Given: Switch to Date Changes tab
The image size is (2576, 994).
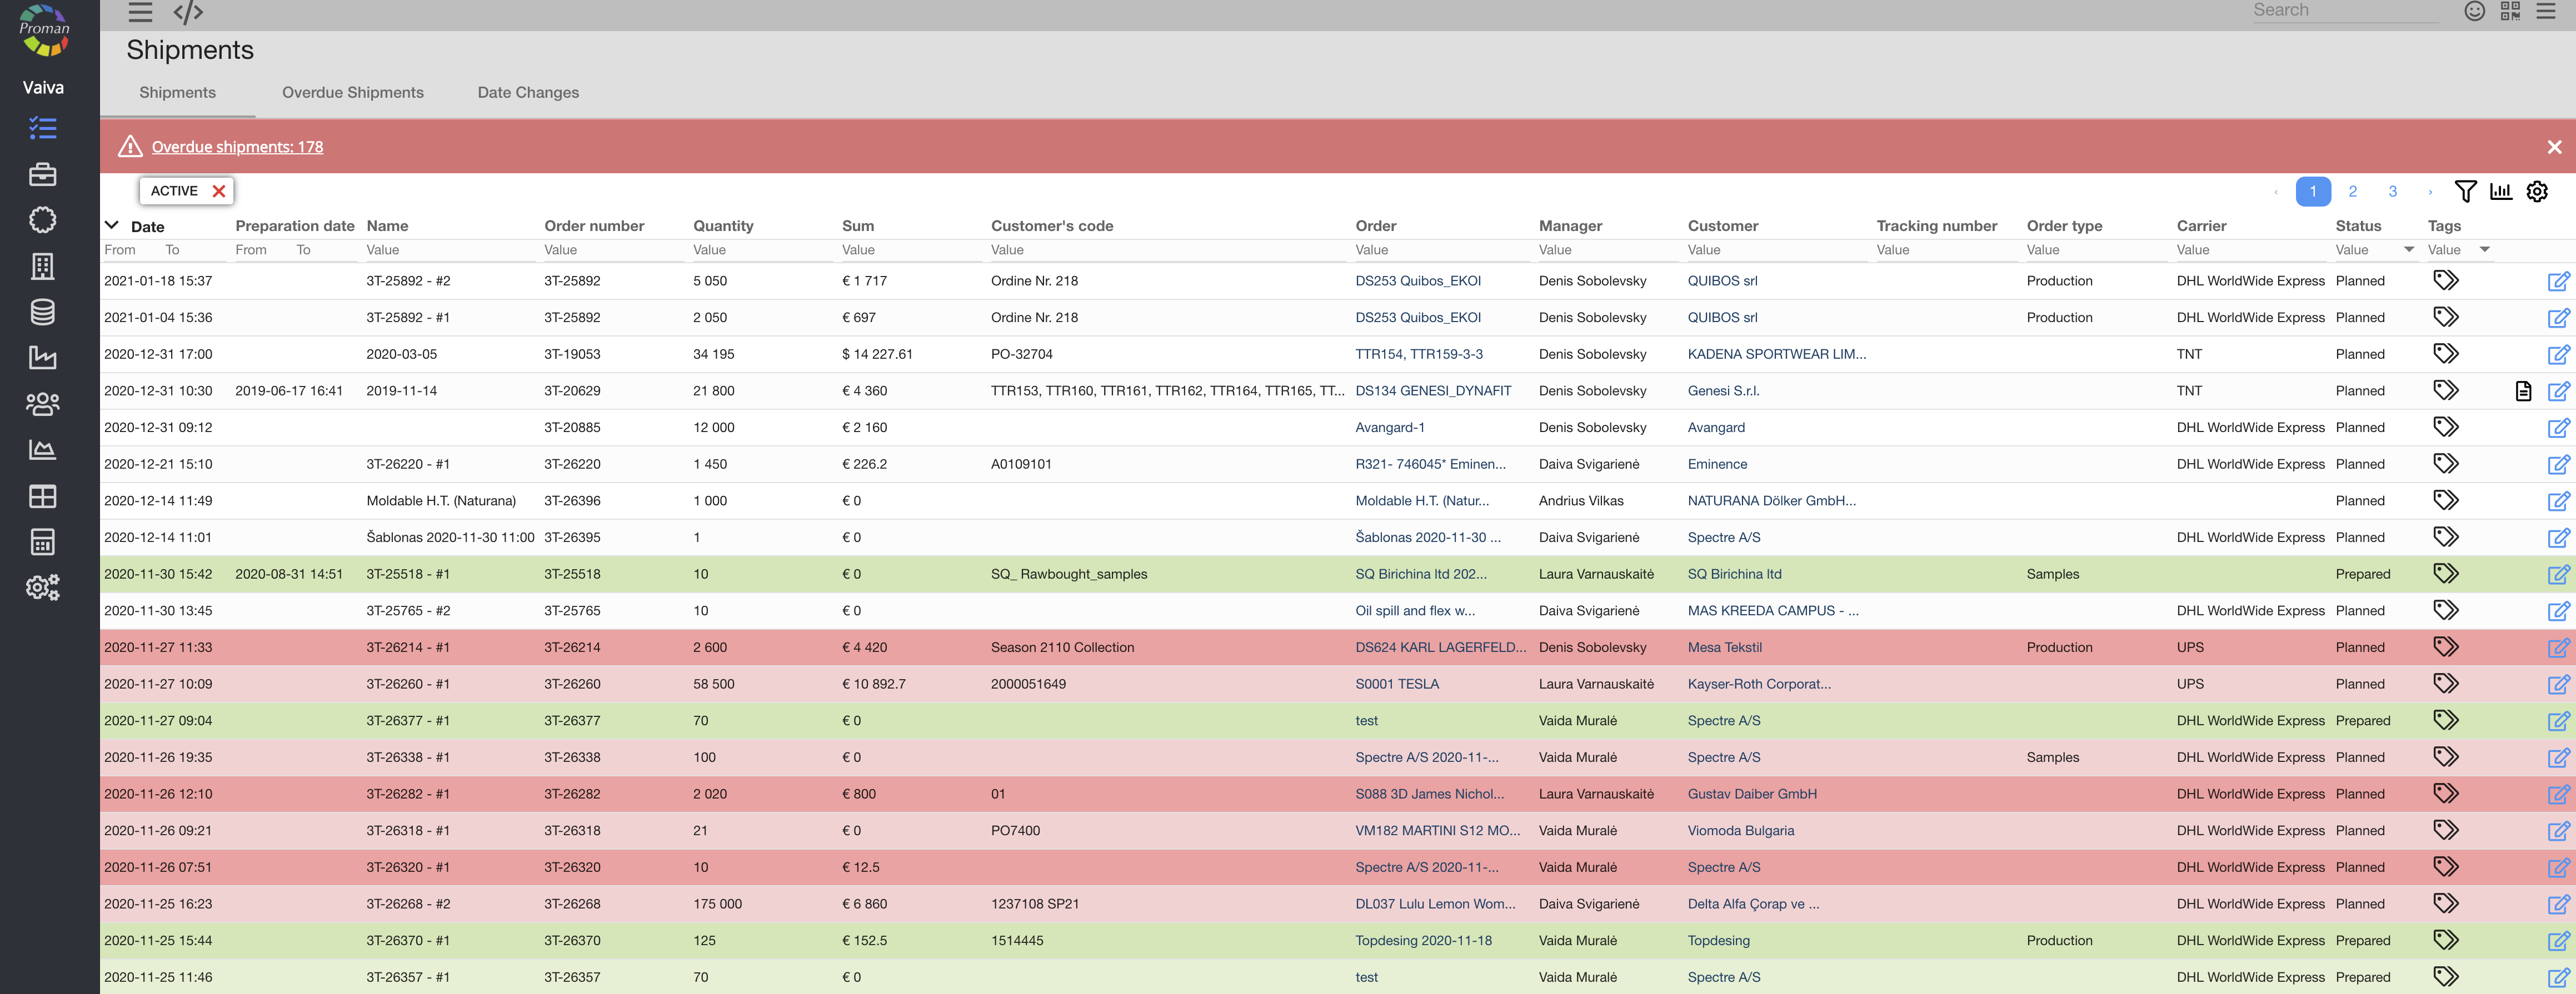Looking at the screenshot, I should (x=528, y=92).
